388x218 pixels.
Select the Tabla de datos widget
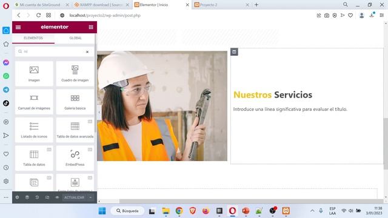tap(34, 158)
